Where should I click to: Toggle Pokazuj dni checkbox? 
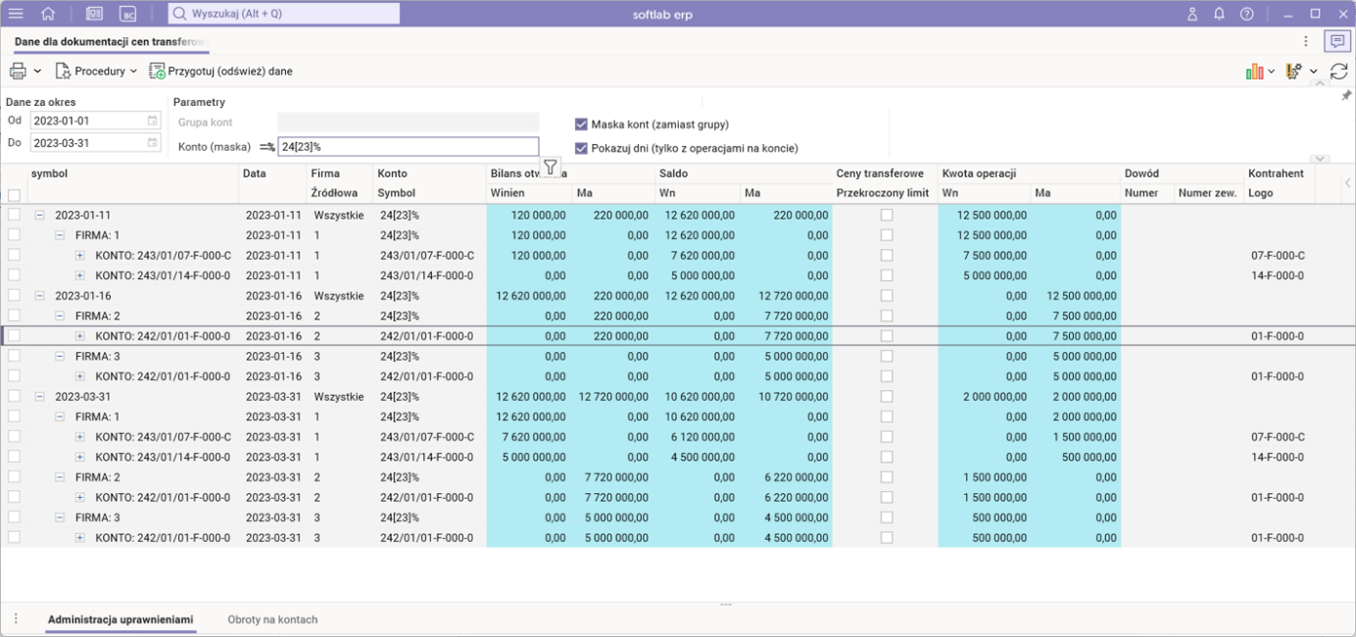coord(581,148)
